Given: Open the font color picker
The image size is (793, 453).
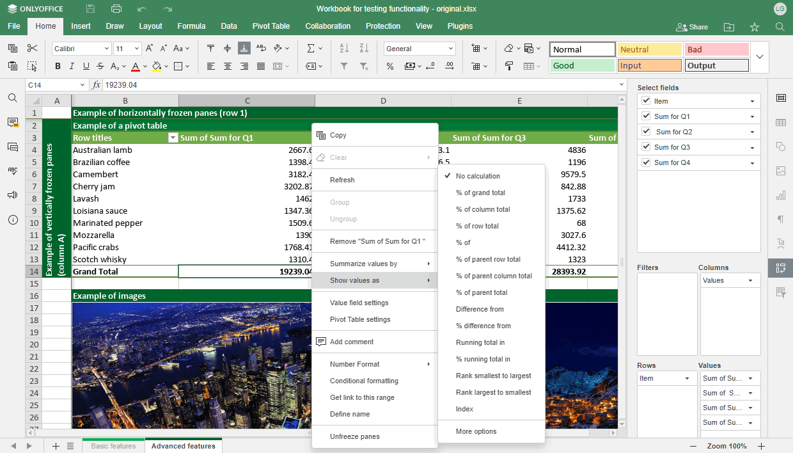Looking at the screenshot, I should [x=137, y=66].
